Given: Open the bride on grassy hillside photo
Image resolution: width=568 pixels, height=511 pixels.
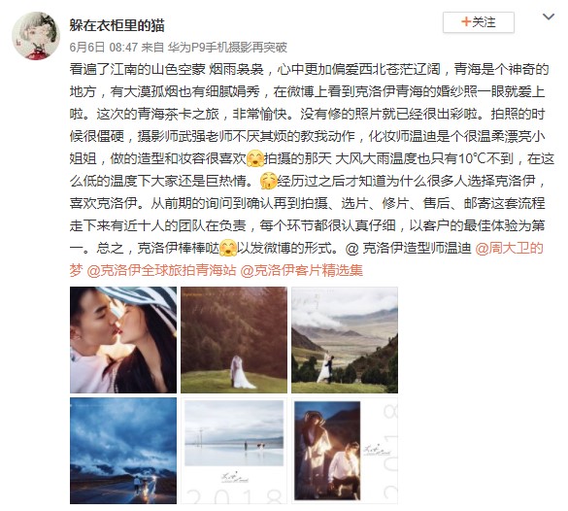Looking at the screenshot, I should point(234,340).
